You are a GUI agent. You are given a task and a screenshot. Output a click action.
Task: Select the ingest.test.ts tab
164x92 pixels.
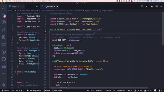(50, 6)
